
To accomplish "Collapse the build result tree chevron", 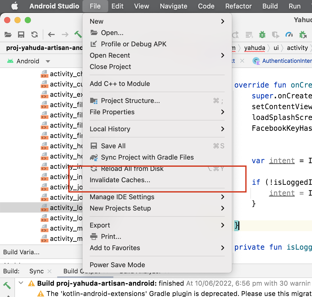I will [21, 283].
